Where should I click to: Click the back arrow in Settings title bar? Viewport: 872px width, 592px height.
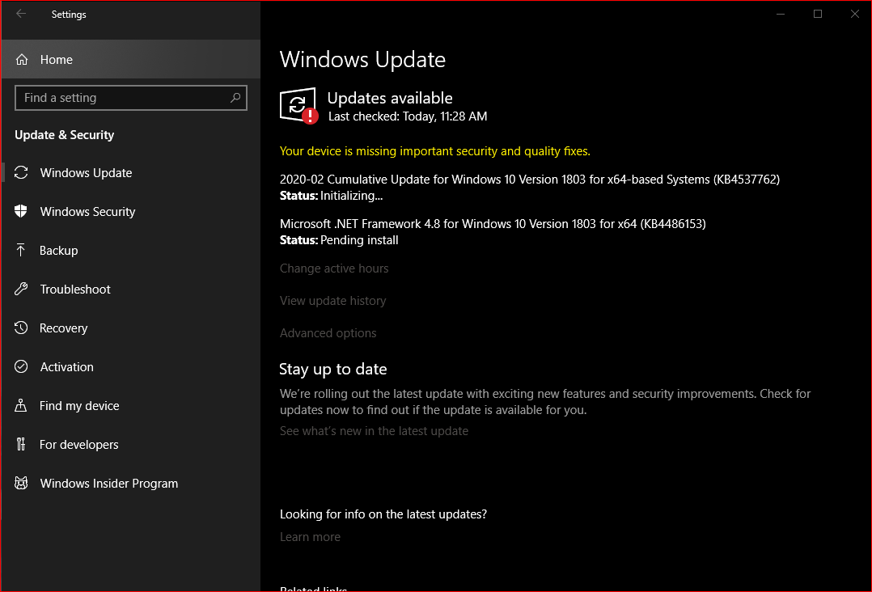tap(21, 14)
